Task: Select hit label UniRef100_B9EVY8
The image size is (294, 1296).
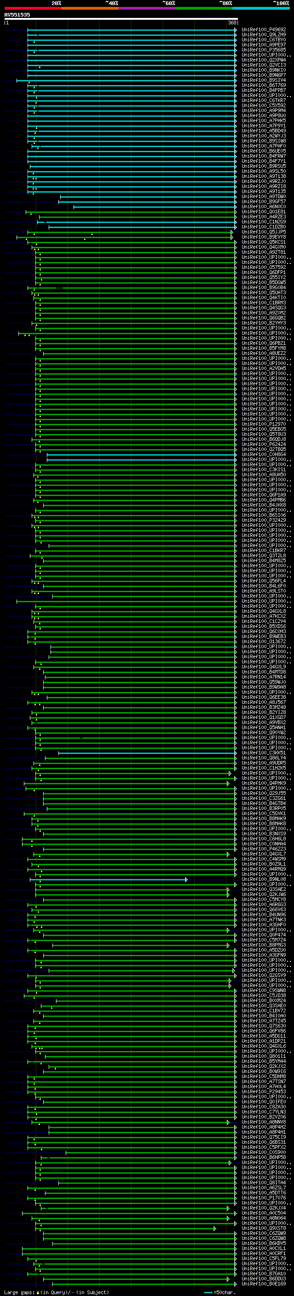Action: click(264, 237)
